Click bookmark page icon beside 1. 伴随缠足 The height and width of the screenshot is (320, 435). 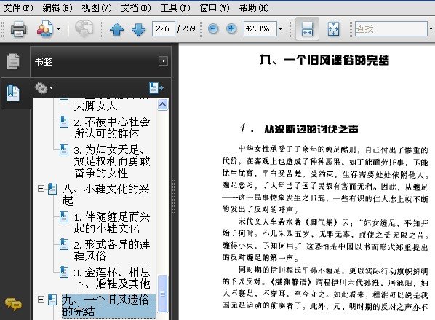pos(64,216)
